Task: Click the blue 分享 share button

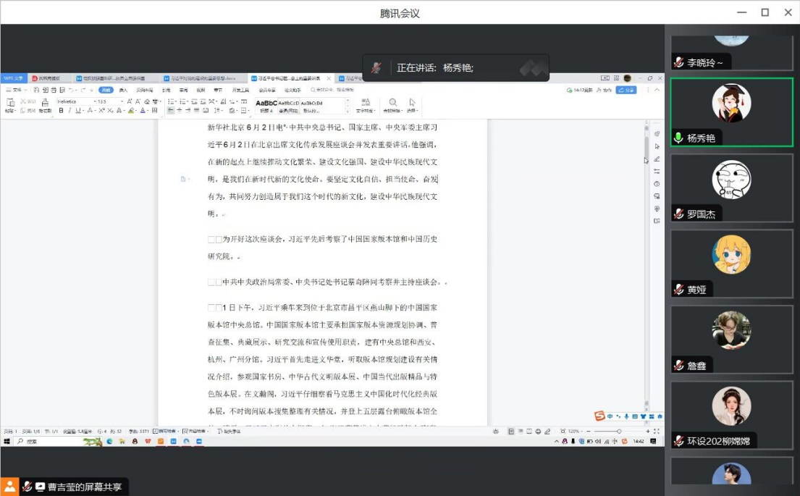Action: 626,90
